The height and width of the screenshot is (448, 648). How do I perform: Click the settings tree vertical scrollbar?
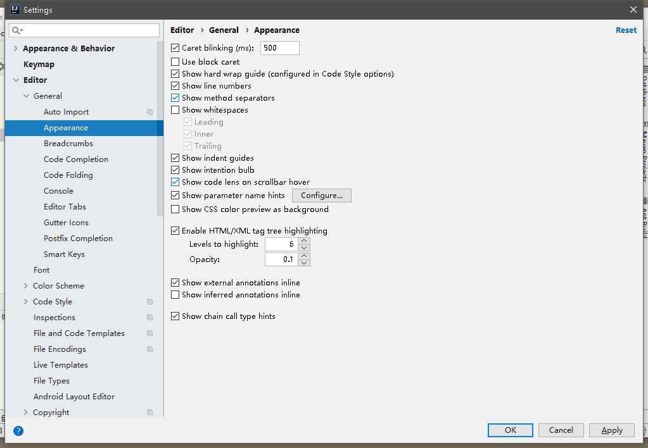tap(160, 128)
